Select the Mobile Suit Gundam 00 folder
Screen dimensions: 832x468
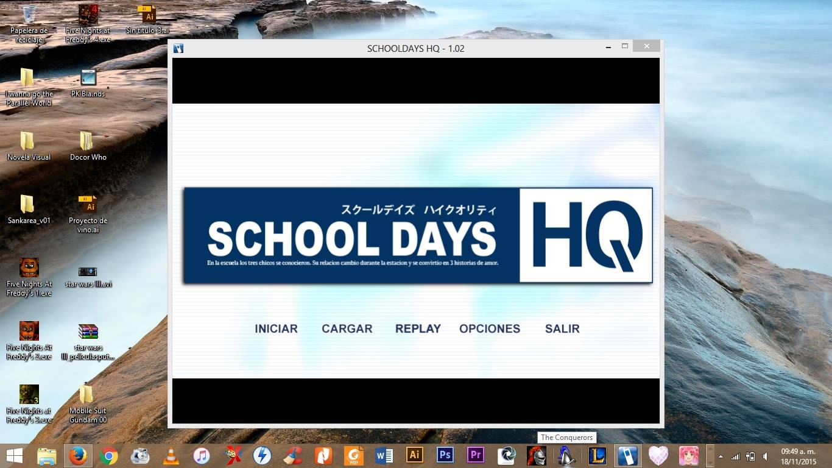tap(88, 404)
